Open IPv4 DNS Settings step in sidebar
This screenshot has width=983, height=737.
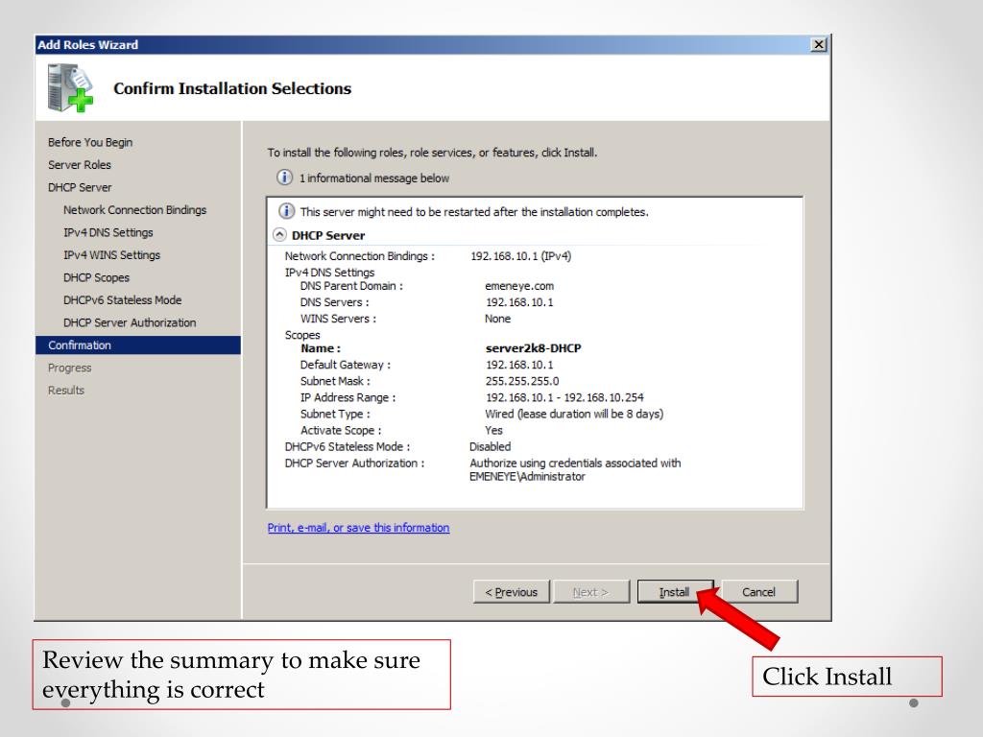[108, 232]
